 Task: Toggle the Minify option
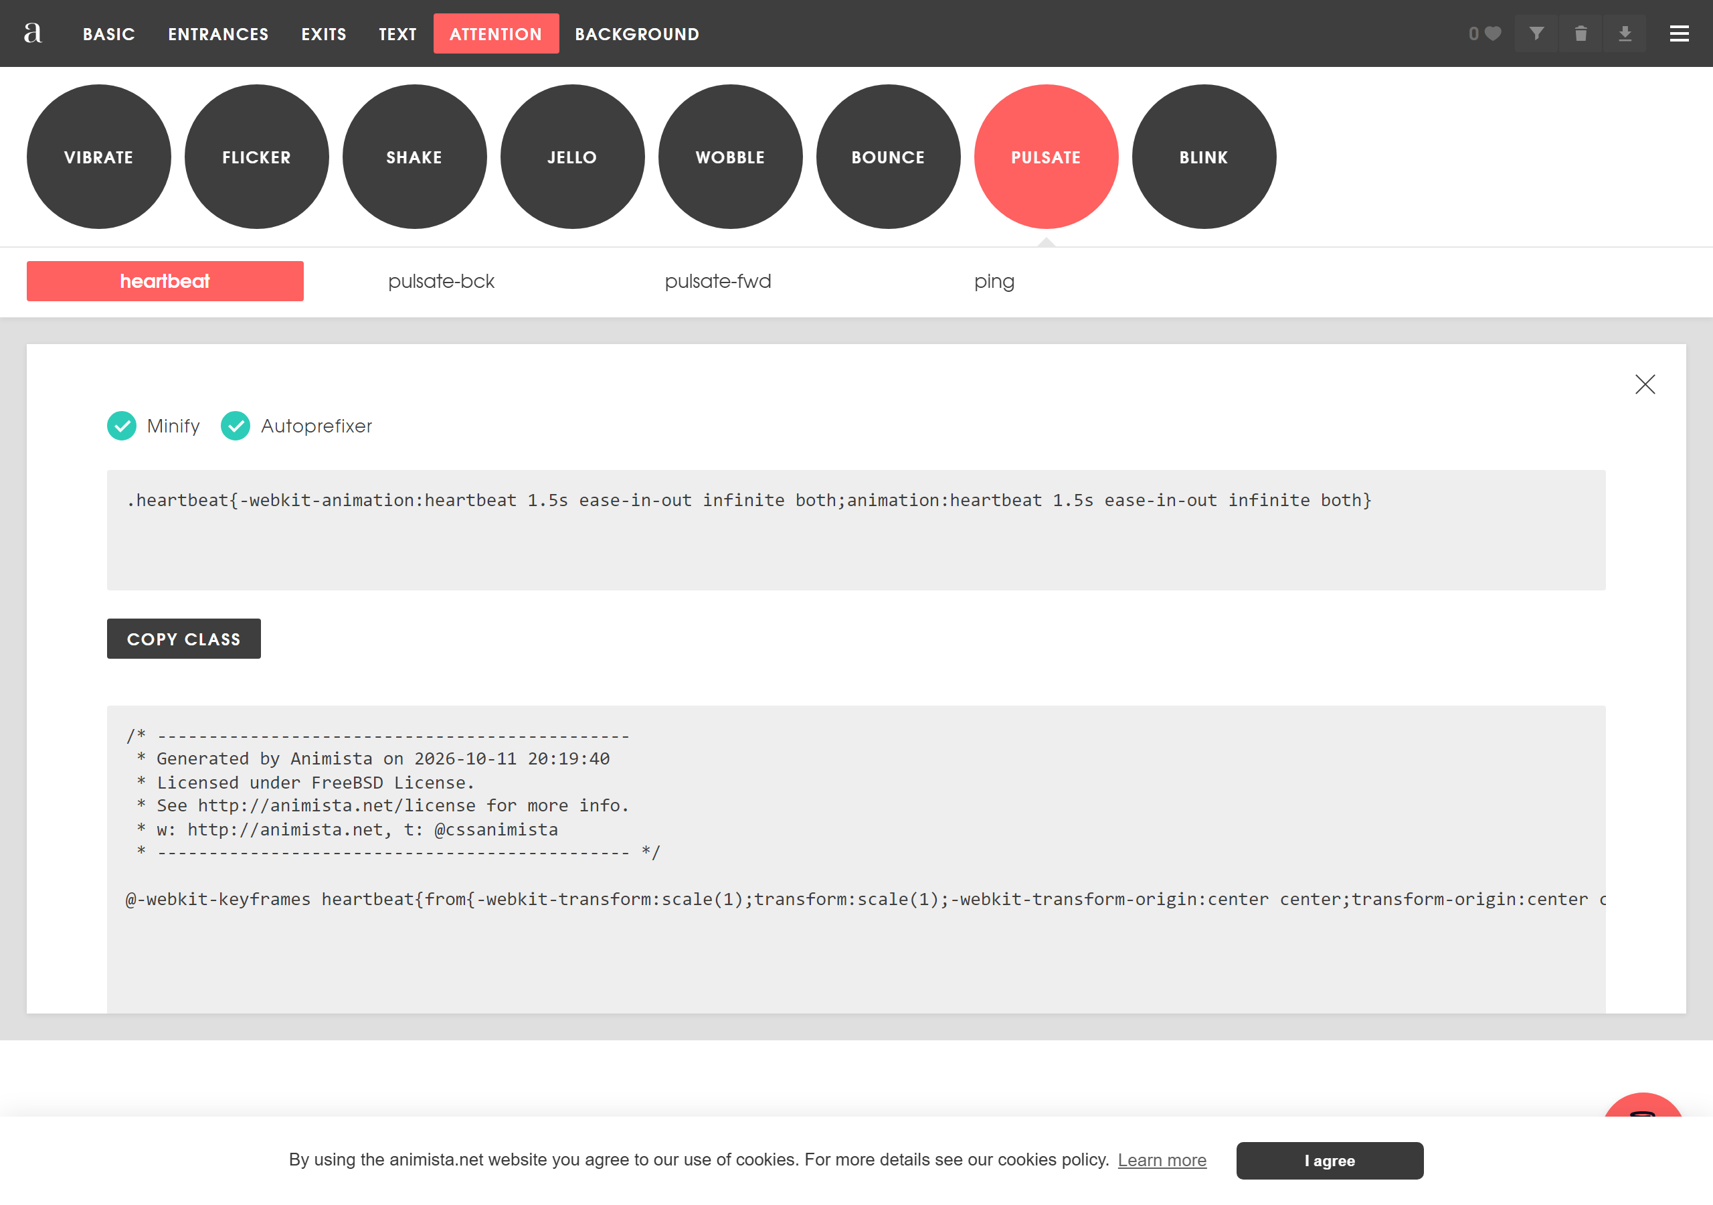point(154,426)
